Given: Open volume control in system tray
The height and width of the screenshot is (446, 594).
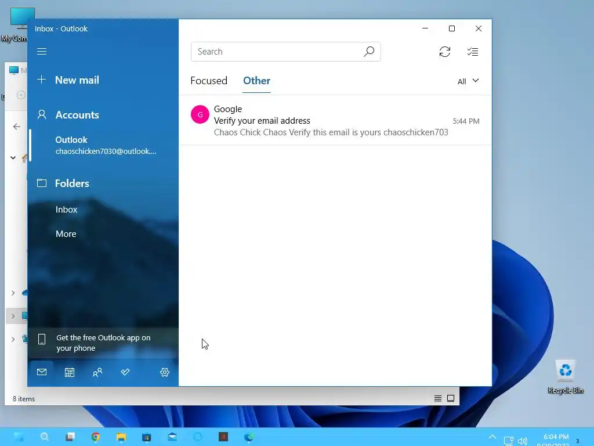Looking at the screenshot, I should 523,441.
